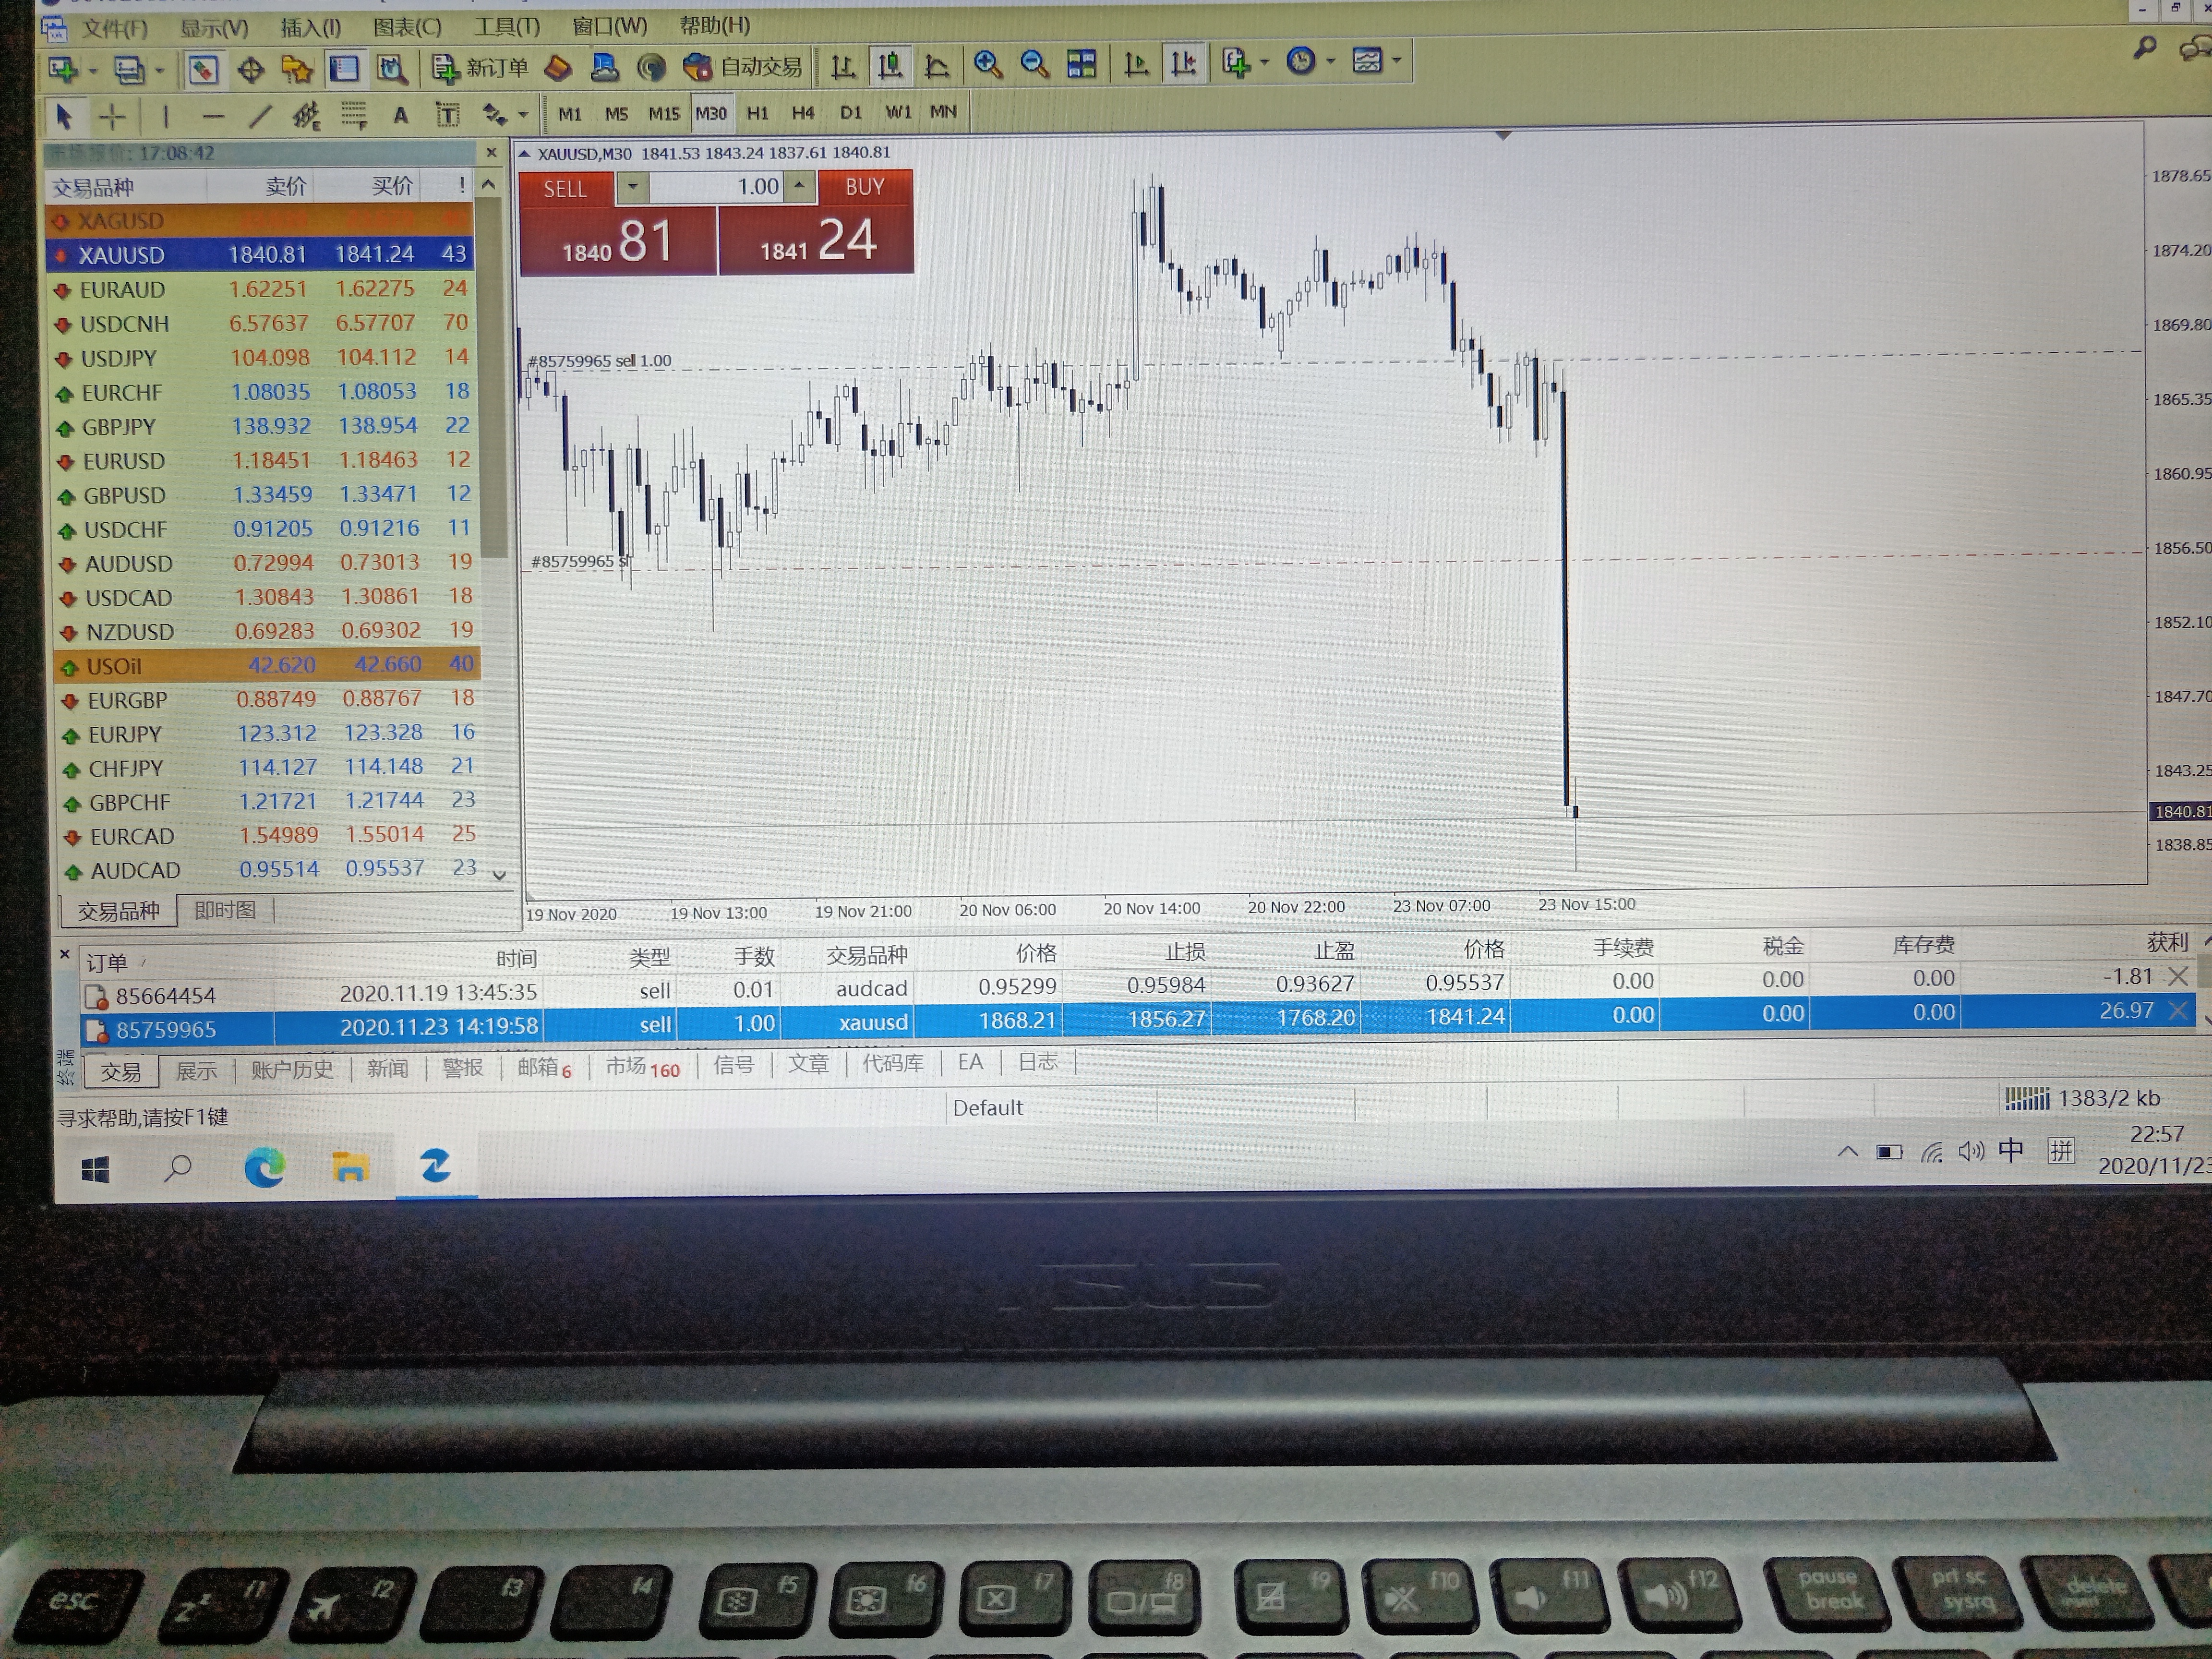Toggle candlestick chart display mode
This screenshot has width=2212, height=1659.
pos(889,66)
